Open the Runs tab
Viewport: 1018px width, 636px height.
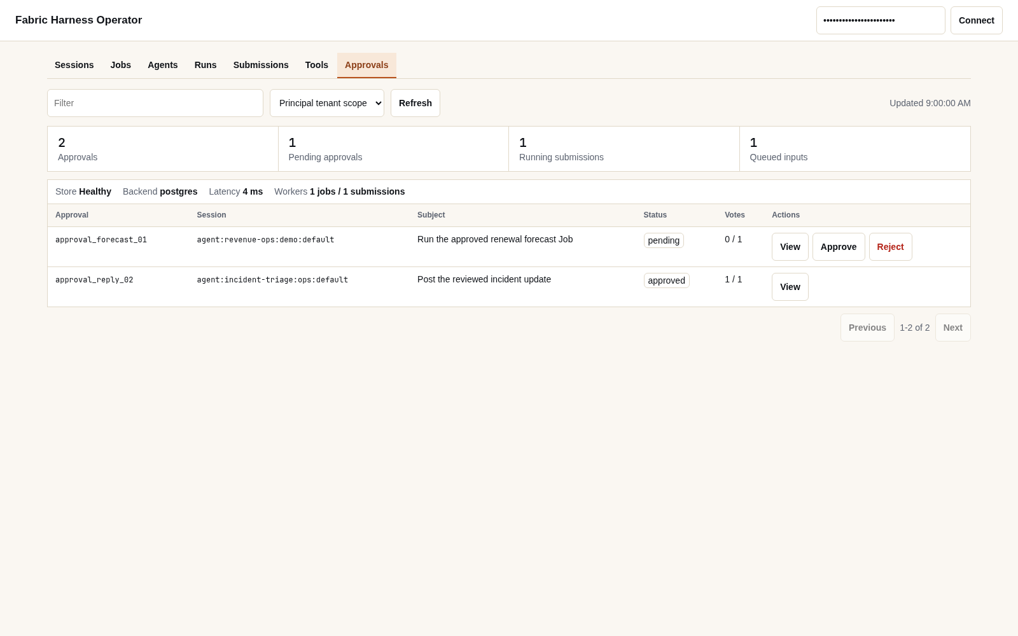(206, 65)
